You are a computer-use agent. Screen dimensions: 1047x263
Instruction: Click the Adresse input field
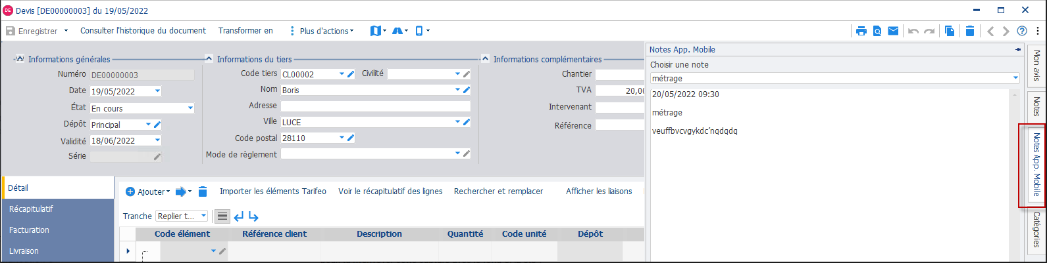tap(376, 106)
